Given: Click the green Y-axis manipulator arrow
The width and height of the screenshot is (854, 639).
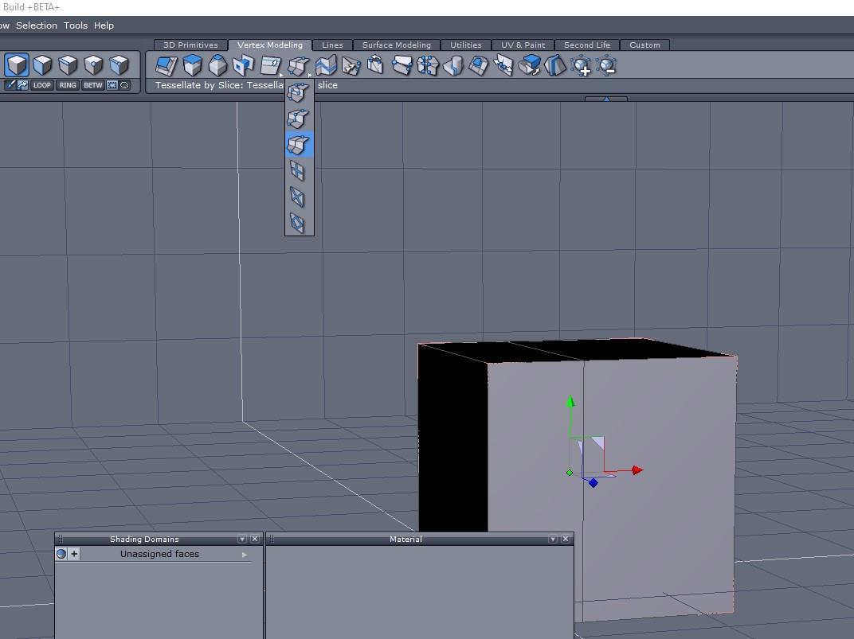Looking at the screenshot, I should 570,403.
